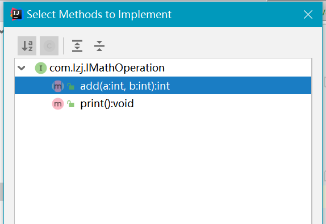Click the method icon beside print
Screen dimensions: 326x224
point(58,104)
